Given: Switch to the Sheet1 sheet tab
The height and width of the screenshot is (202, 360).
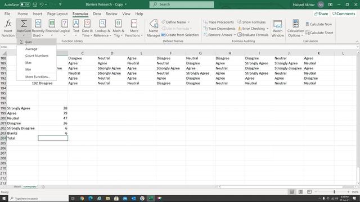Looking at the screenshot, I should click(17, 187).
